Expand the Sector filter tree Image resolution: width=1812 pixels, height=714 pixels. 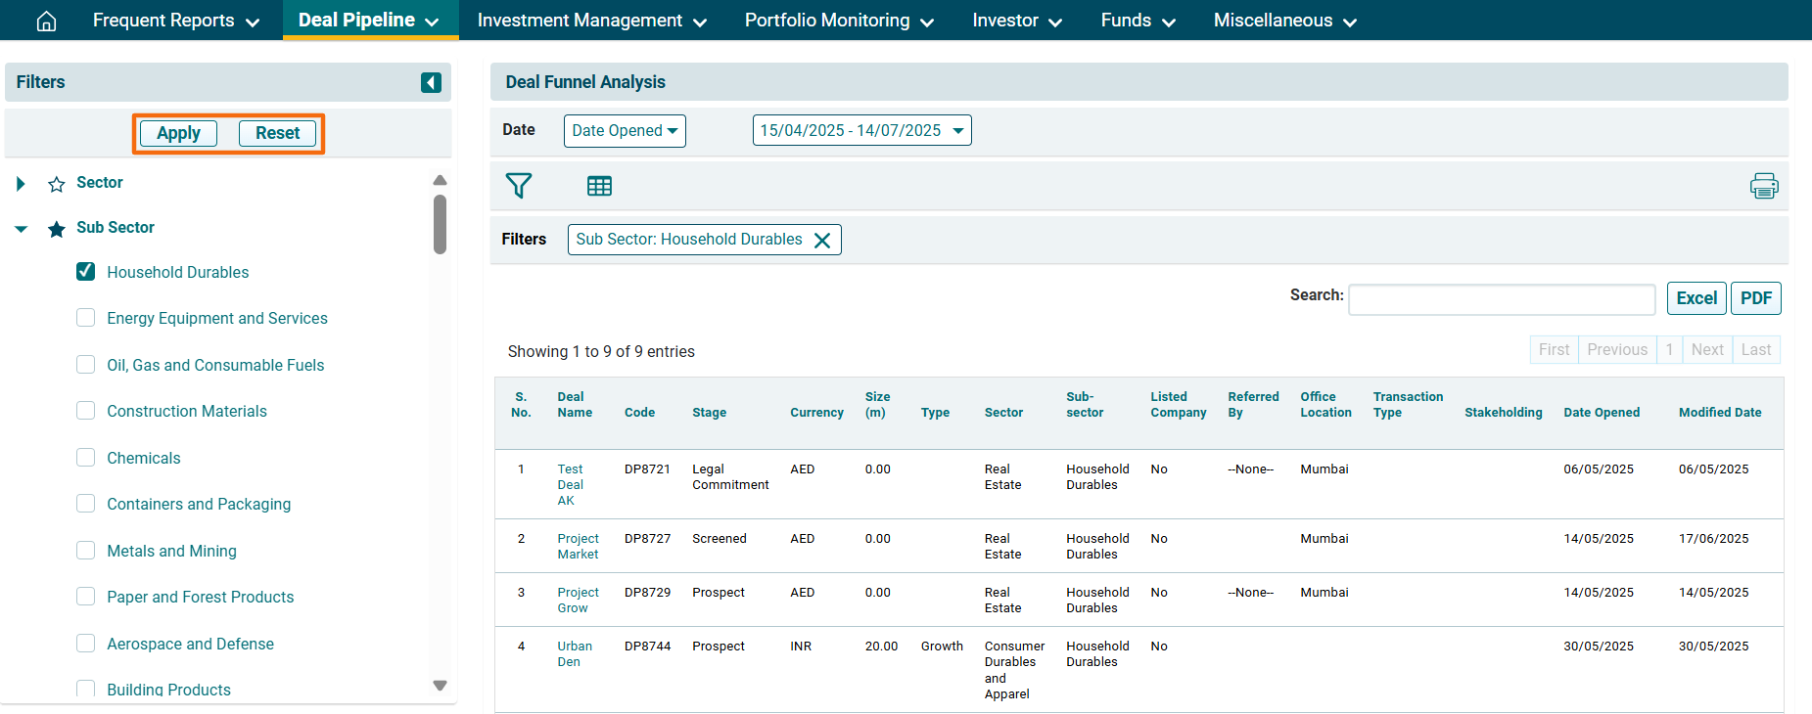[21, 184]
